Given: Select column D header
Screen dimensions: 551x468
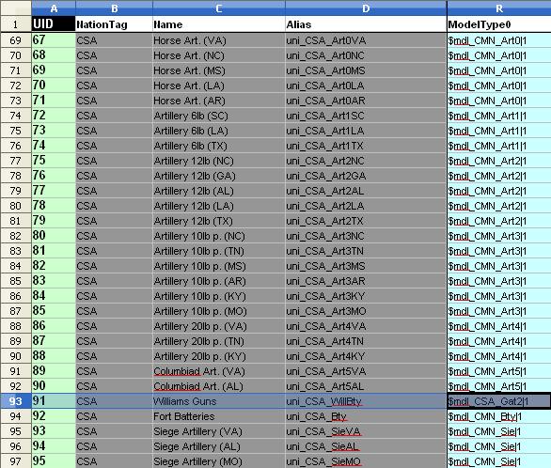Looking at the screenshot, I should pyautogui.click(x=366, y=8).
